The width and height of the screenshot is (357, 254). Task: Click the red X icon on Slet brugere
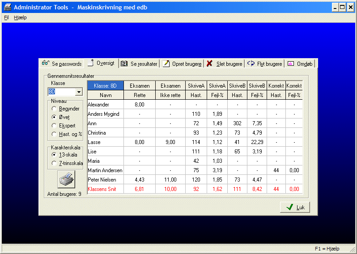point(209,63)
